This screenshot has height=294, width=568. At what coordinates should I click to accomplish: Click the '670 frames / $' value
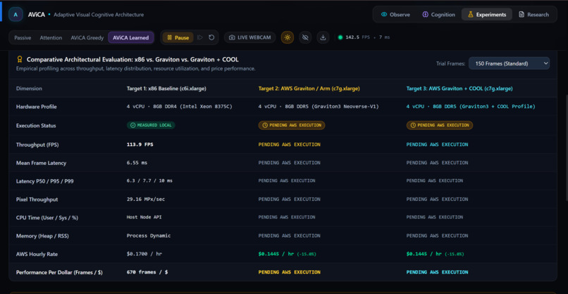[x=147, y=272]
